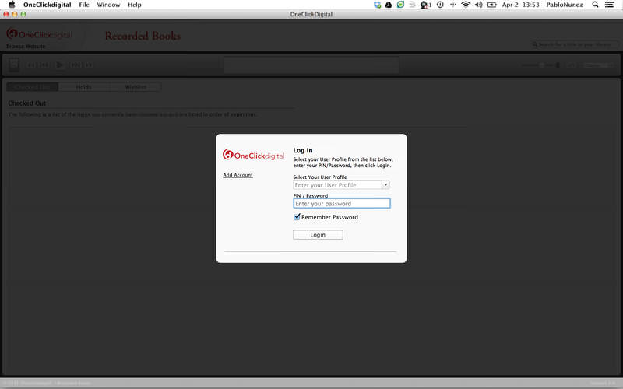Image resolution: width=623 pixels, height=389 pixels.
Task: Click the Google Drive menu bar icon
Action: [x=389, y=5]
